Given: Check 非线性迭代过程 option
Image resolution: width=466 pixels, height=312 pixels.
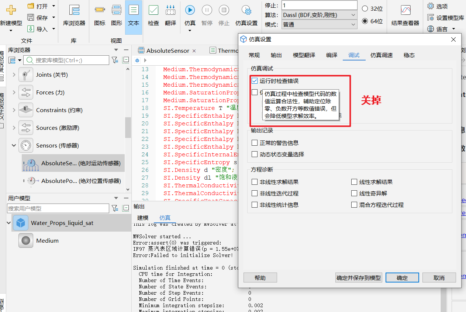Looking at the screenshot, I should [255, 193].
